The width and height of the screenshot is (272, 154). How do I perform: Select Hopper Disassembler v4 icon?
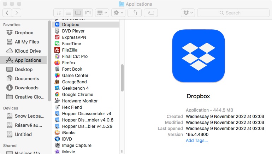click(x=57, y=114)
